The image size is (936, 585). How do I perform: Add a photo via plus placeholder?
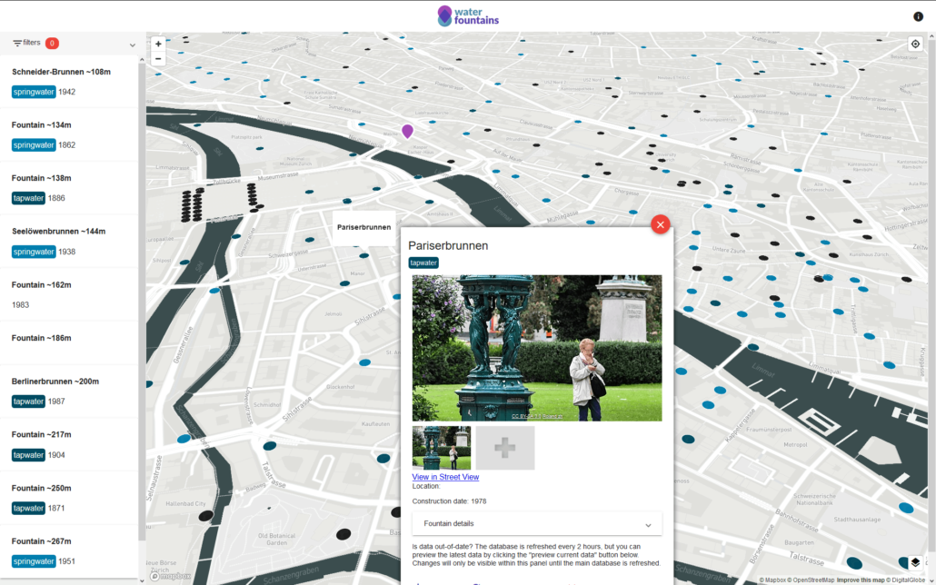tap(505, 448)
